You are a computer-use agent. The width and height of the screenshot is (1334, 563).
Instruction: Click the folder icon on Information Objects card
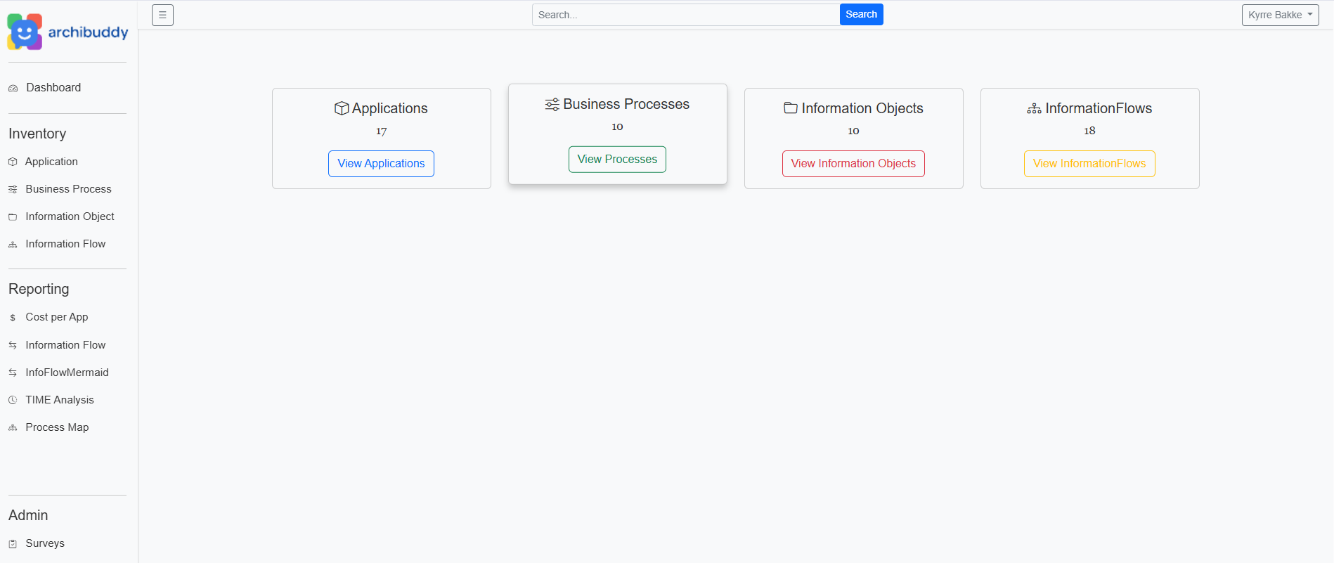point(791,108)
